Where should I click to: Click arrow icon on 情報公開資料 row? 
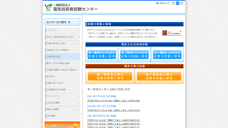coord(78,109)
